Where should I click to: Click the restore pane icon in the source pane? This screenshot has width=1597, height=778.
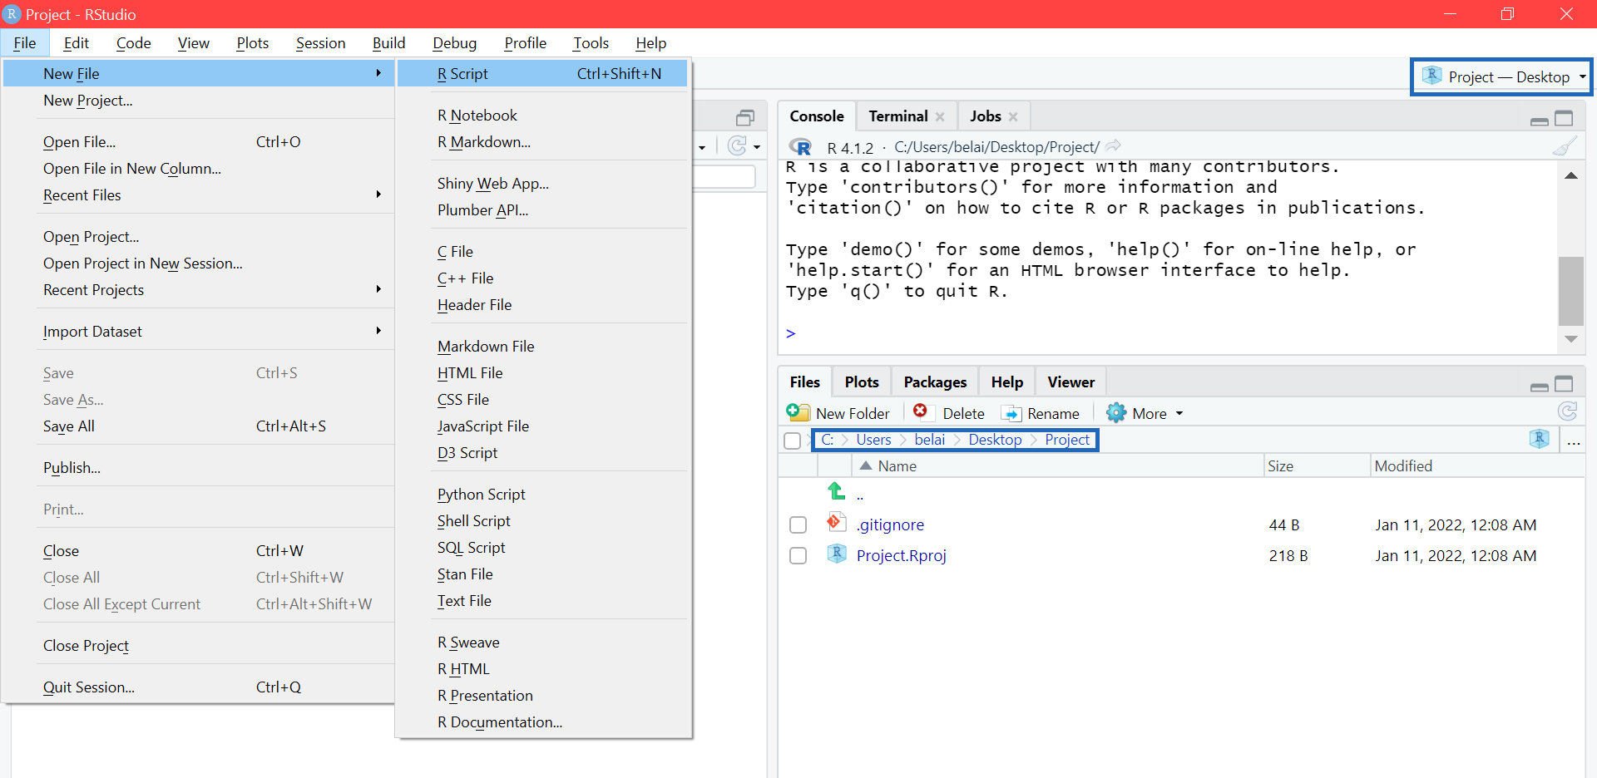tap(745, 117)
